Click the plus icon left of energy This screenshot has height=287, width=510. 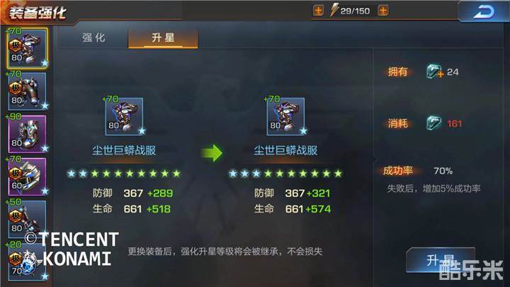pyautogui.click(x=319, y=11)
